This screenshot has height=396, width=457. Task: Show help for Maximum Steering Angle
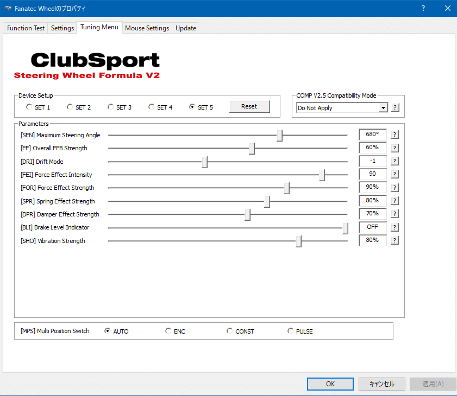[395, 135]
